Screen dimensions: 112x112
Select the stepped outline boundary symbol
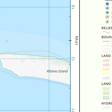[106, 50]
